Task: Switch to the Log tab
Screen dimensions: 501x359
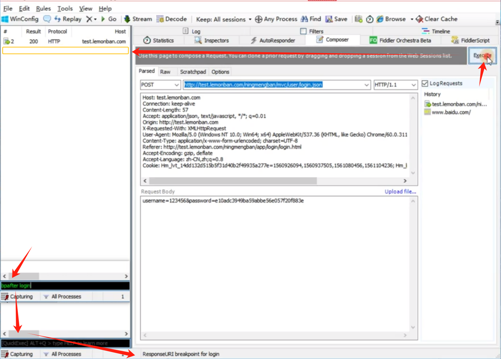Action: [192, 31]
